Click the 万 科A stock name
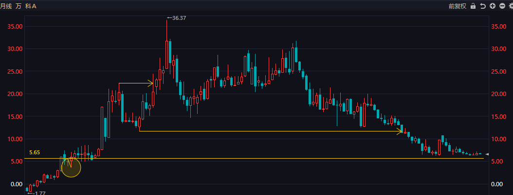This screenshot has width=513, height=195. click(x=26, y=6)
